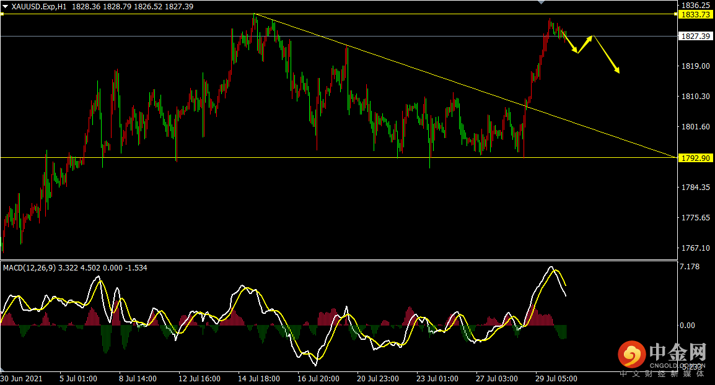The width and height of the screenshot is (715, 385).
Task: Click the 16 Jul 20:00 time label
Action: click(318, 379)
